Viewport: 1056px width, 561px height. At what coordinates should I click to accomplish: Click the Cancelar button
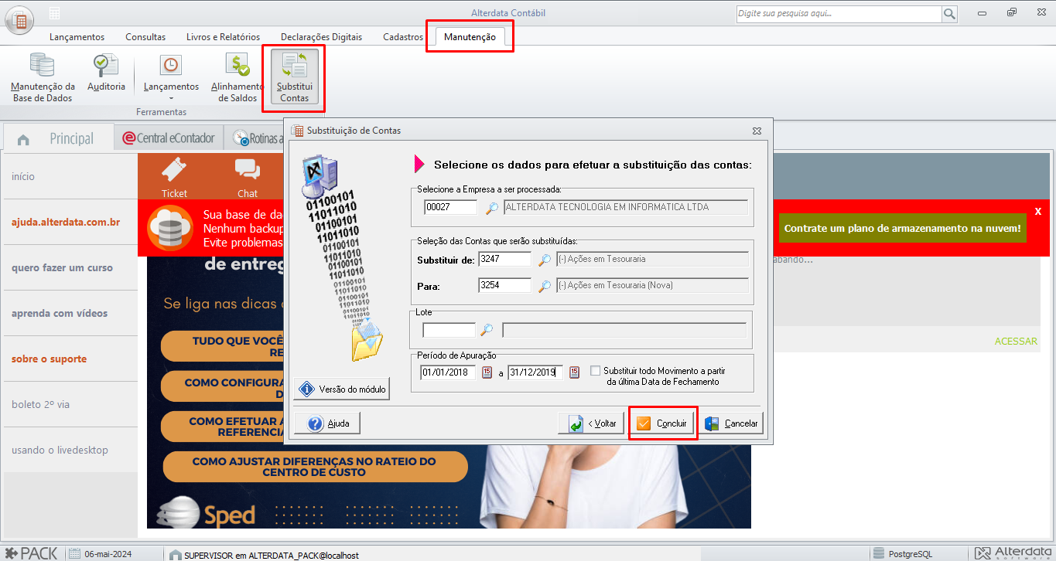[733, 423]
